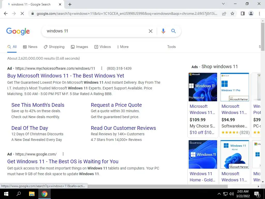Viewport: 265px width, 199px height.
Task: Open the tab search chevron in title bar
Action: (223, 4)
